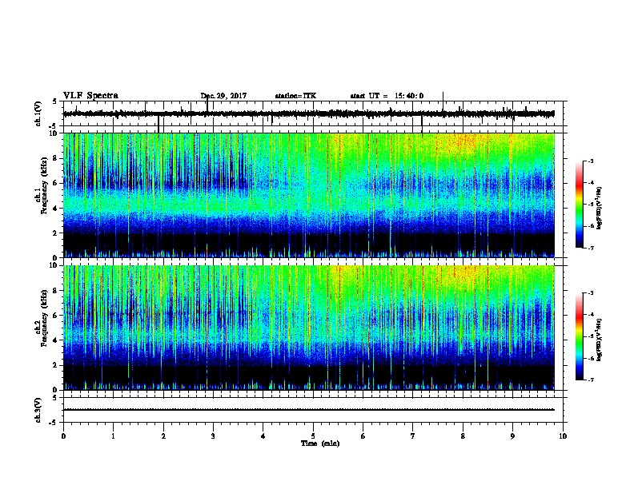Click the "-3" value atop ch.1 color bar

[x=591, y=161]
